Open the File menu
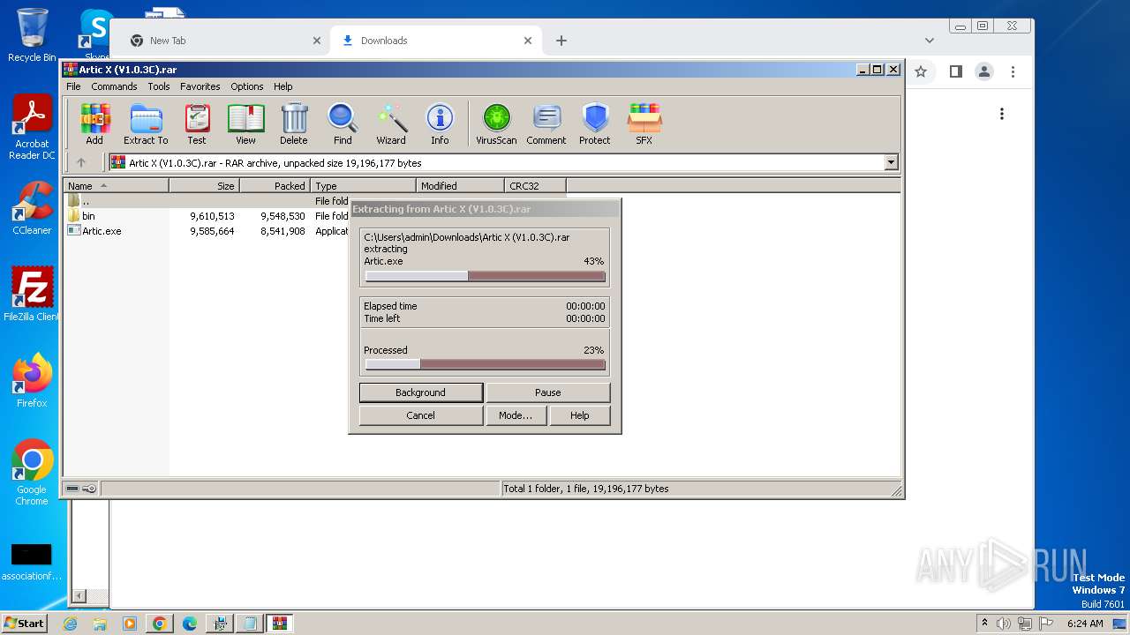The height and width of the screenshot is (635, 1130). (73, 86)
